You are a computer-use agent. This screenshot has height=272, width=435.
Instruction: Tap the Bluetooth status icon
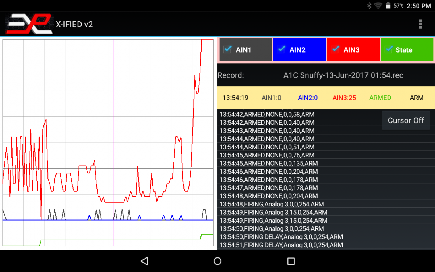click(x=369, y=6)
